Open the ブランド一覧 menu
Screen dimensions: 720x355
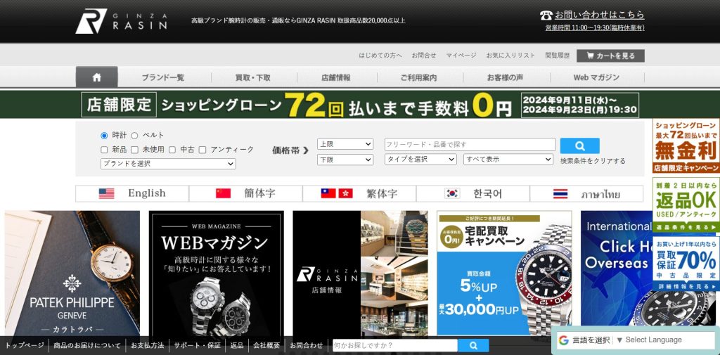(x=163, y=77)
